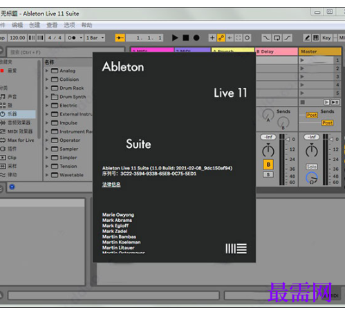Click the Capture MIDI icon
The width and height of the screenshot is (345, 314).
click(239, 38)
